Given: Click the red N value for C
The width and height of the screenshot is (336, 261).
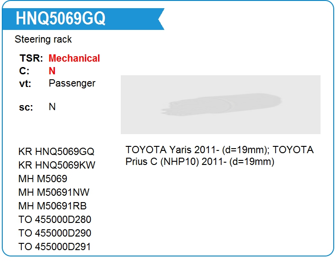Looking at the screenshot, I should pos(52,71).
